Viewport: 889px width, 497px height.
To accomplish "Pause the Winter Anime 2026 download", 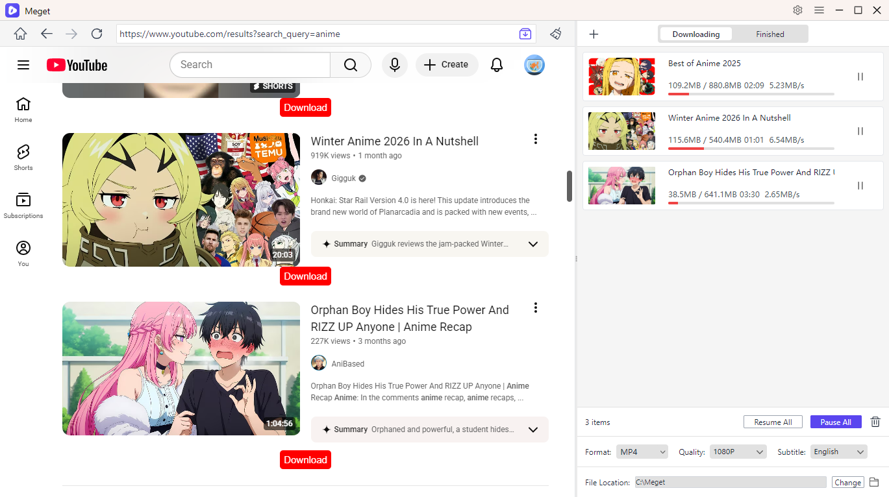I will [860, 130].
